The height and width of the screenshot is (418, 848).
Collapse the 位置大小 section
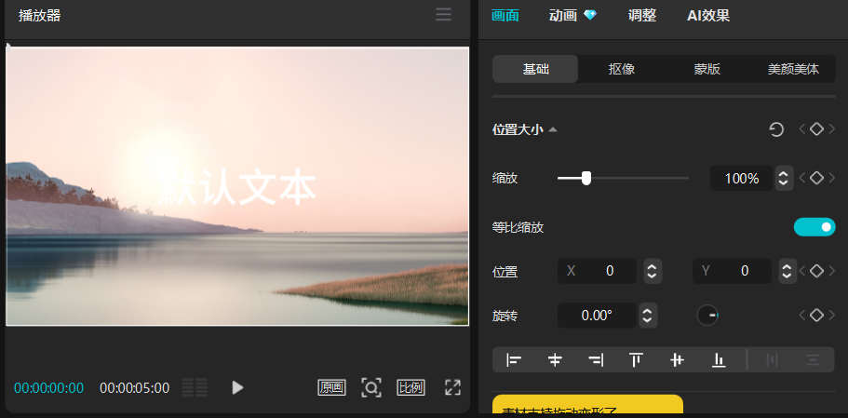coord(553,129)
